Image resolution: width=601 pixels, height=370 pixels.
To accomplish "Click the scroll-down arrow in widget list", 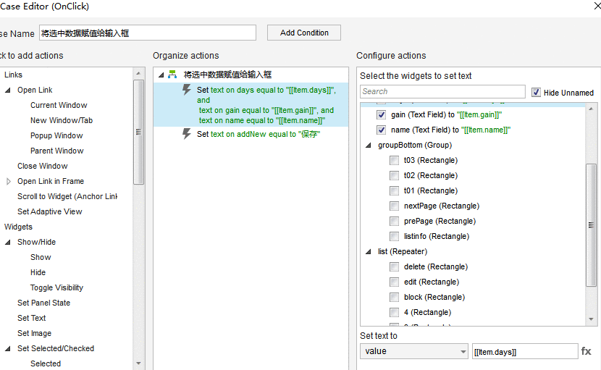I will pos(591,319).
